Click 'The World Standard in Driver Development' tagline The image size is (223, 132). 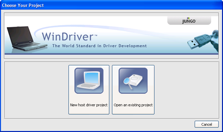(x=99, y=46)
